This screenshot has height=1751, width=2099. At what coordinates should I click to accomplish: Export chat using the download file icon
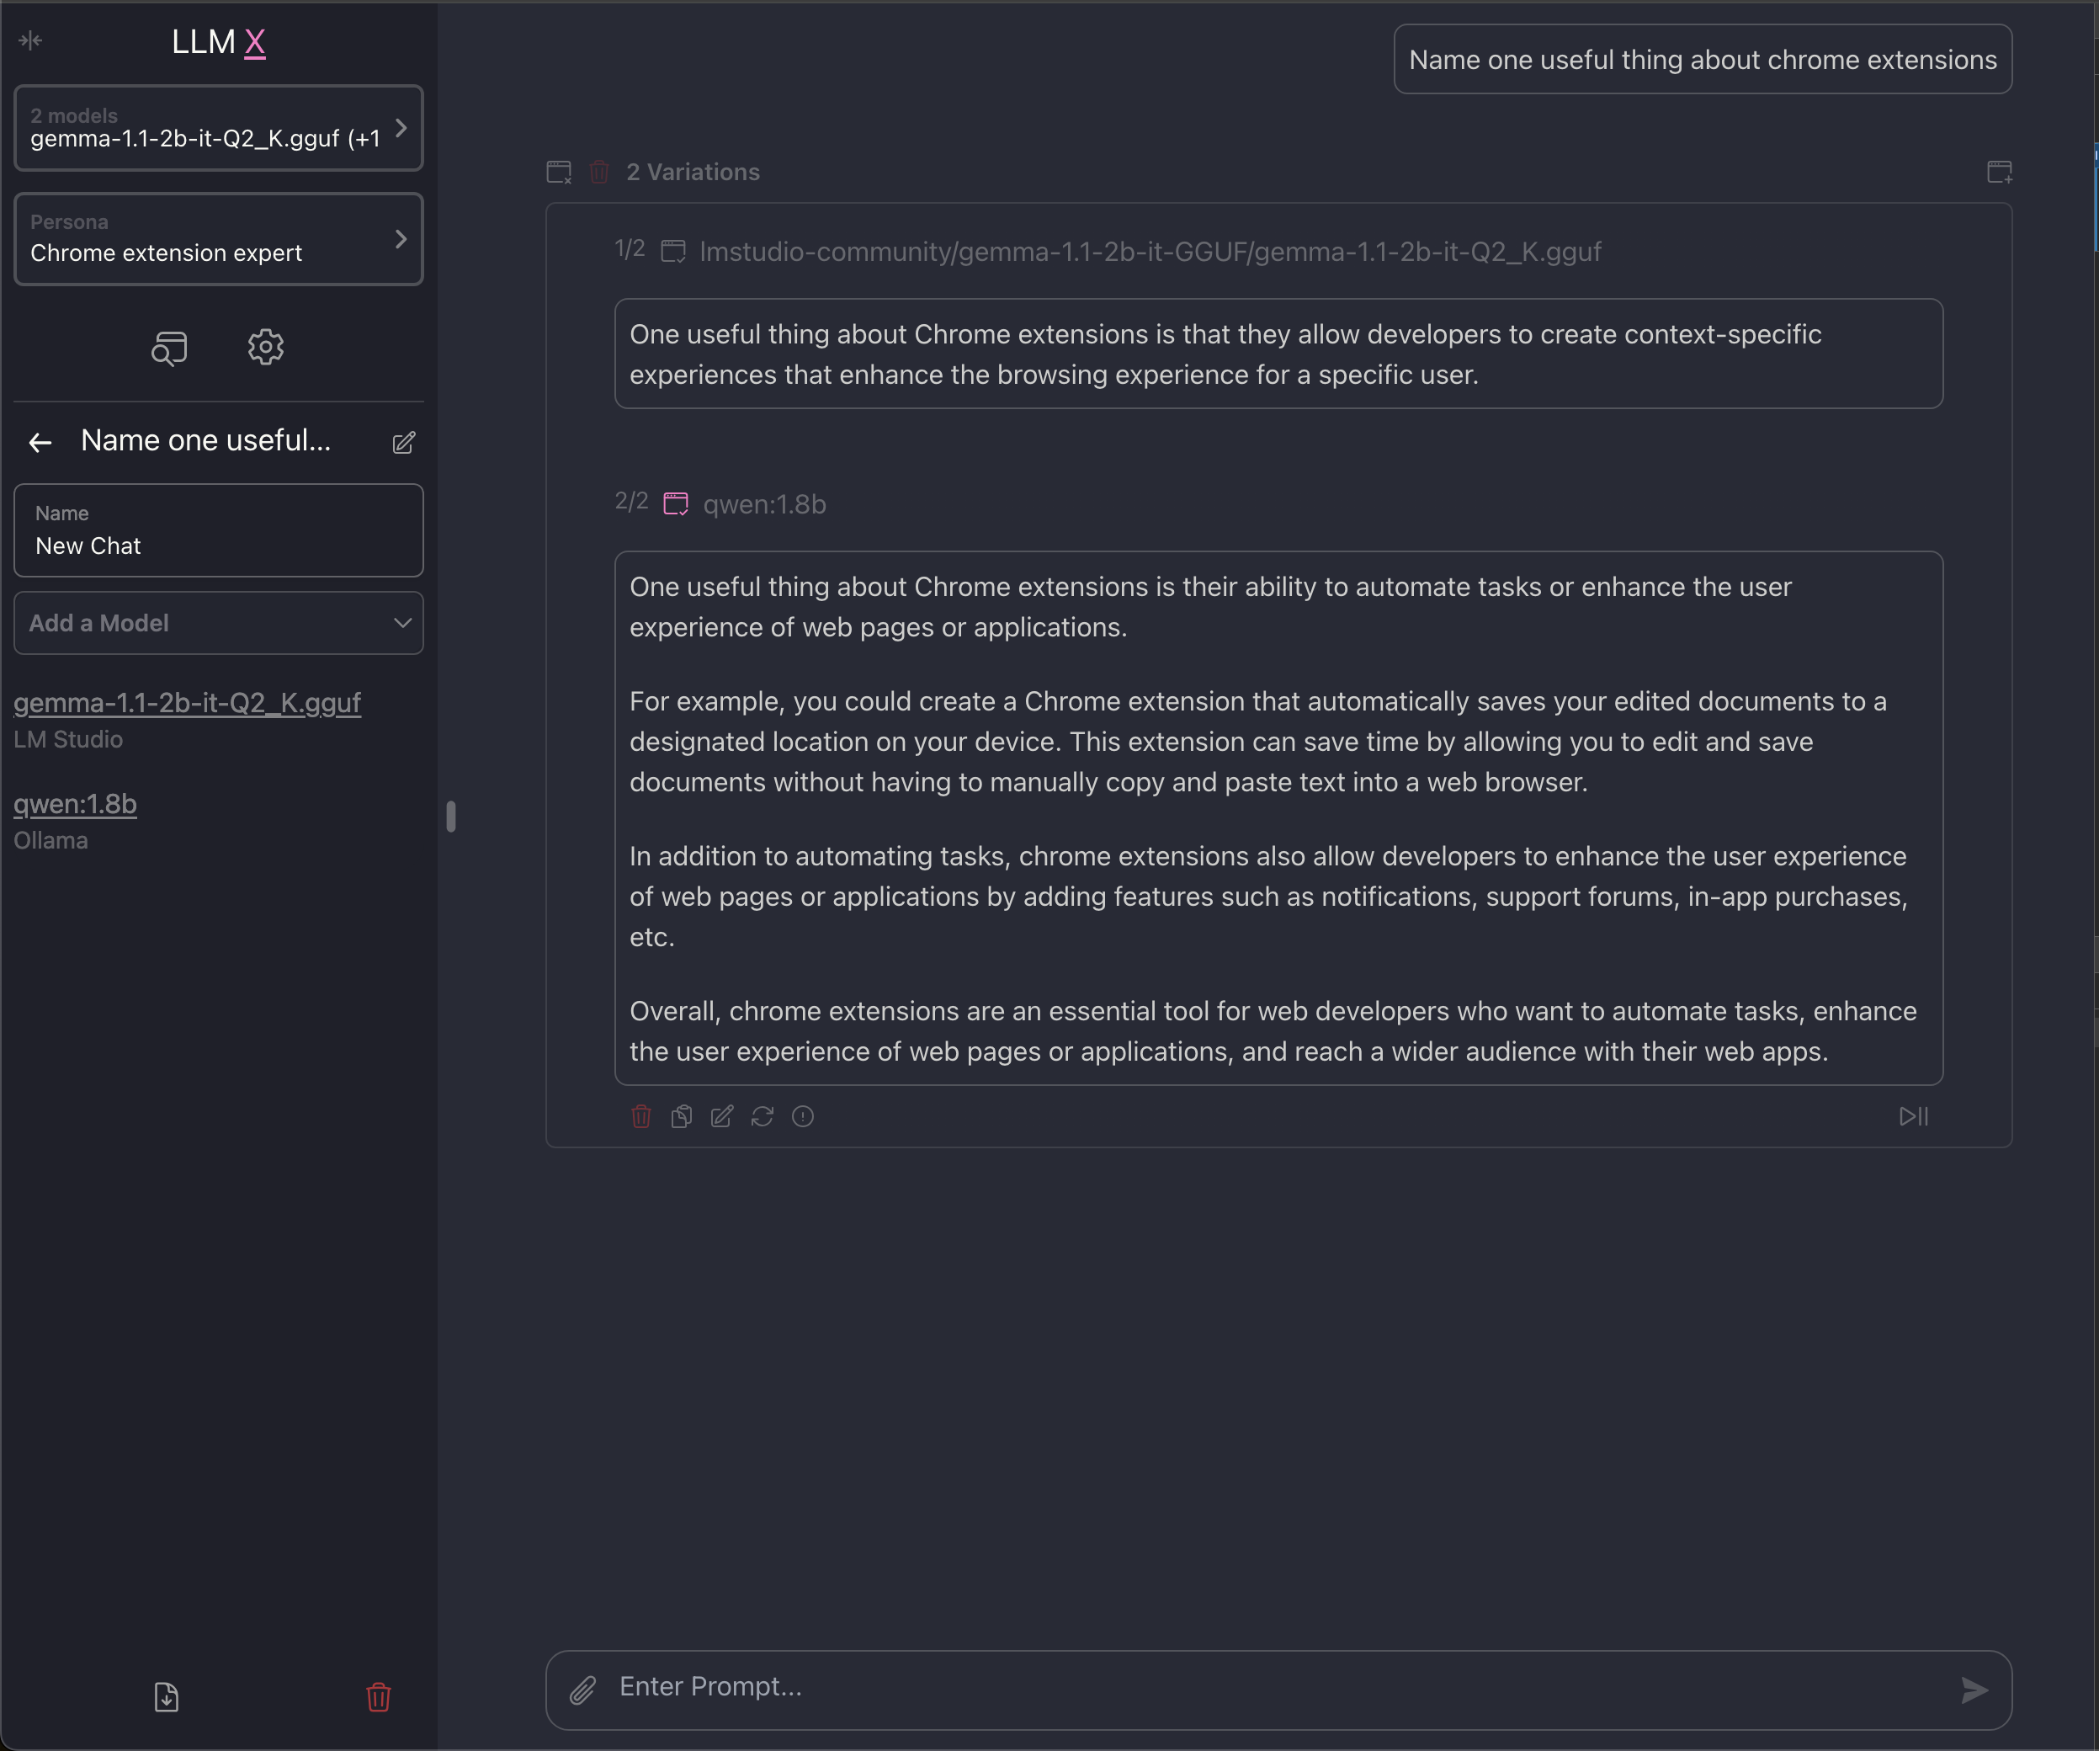click(166, 1697)
